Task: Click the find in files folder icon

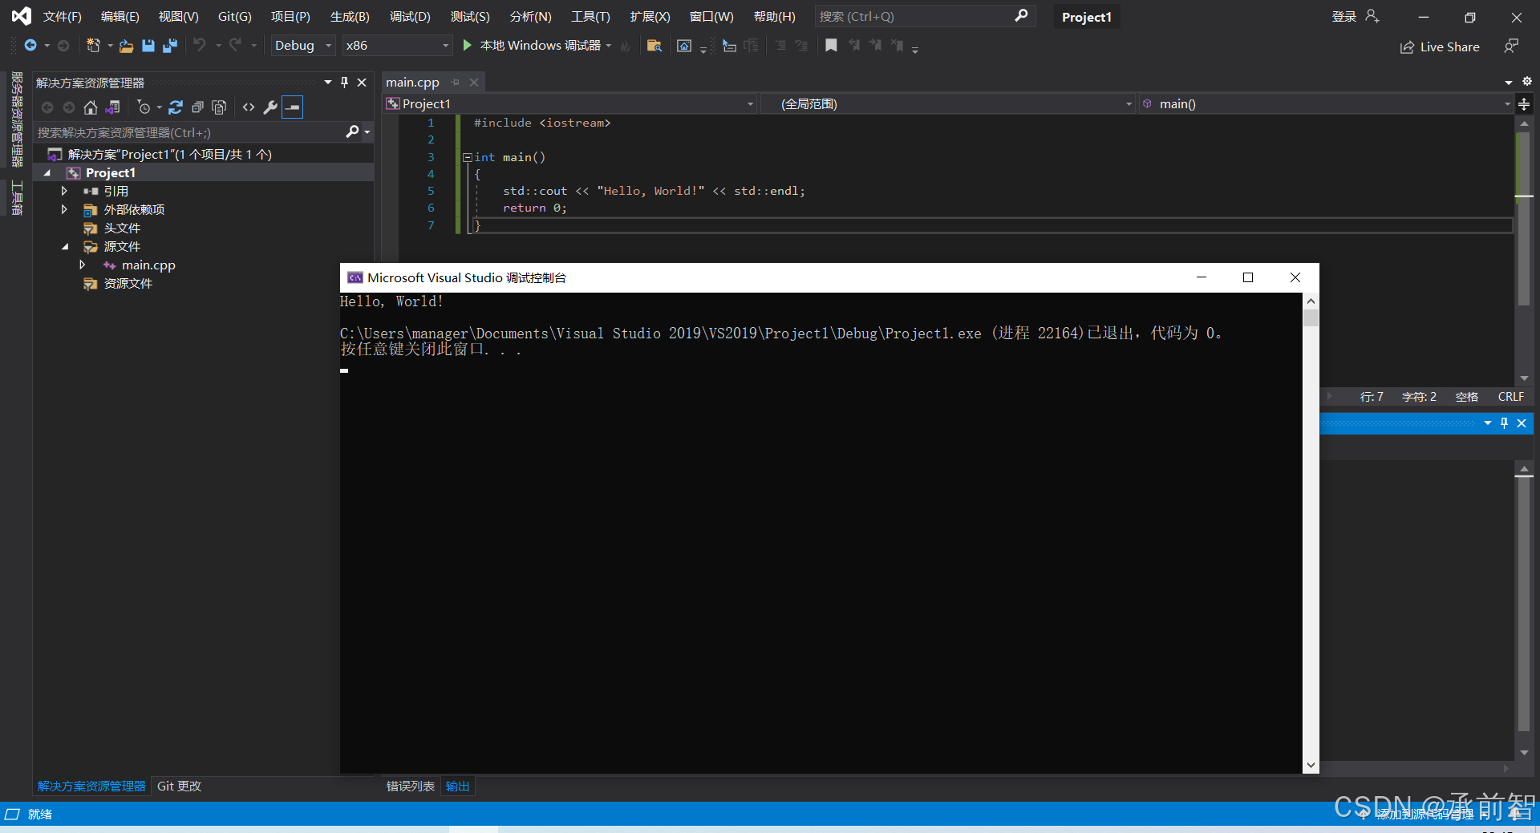Action: [x=654, y=46]
